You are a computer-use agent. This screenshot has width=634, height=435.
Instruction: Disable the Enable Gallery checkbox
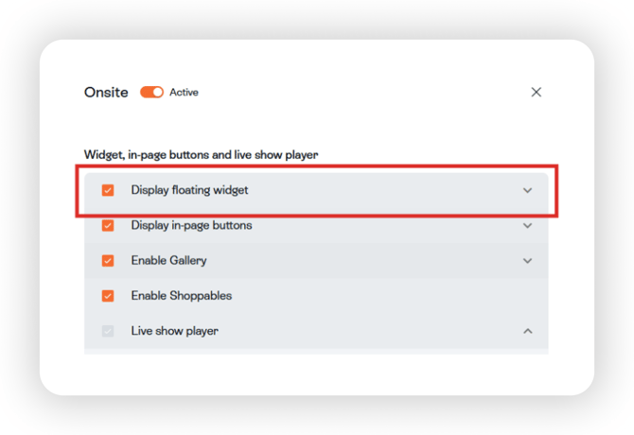coord(108,260)
